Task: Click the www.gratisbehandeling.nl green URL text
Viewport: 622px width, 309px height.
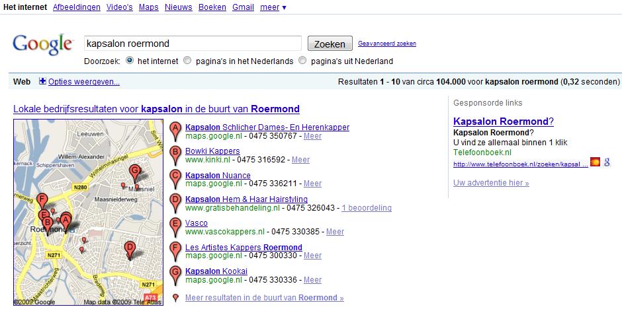Action: [232, 208]
